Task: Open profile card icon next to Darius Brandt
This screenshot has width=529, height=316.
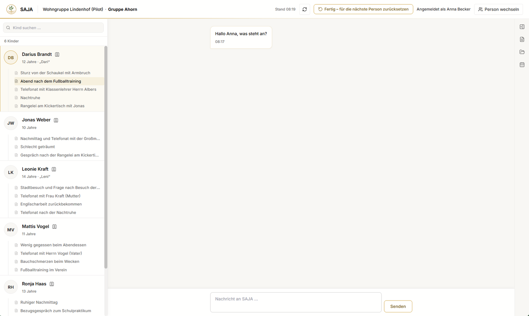Action: click(57, 54)
